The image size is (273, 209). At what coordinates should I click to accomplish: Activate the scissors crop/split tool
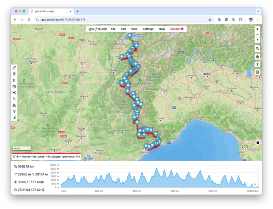[x=14, y=80]
